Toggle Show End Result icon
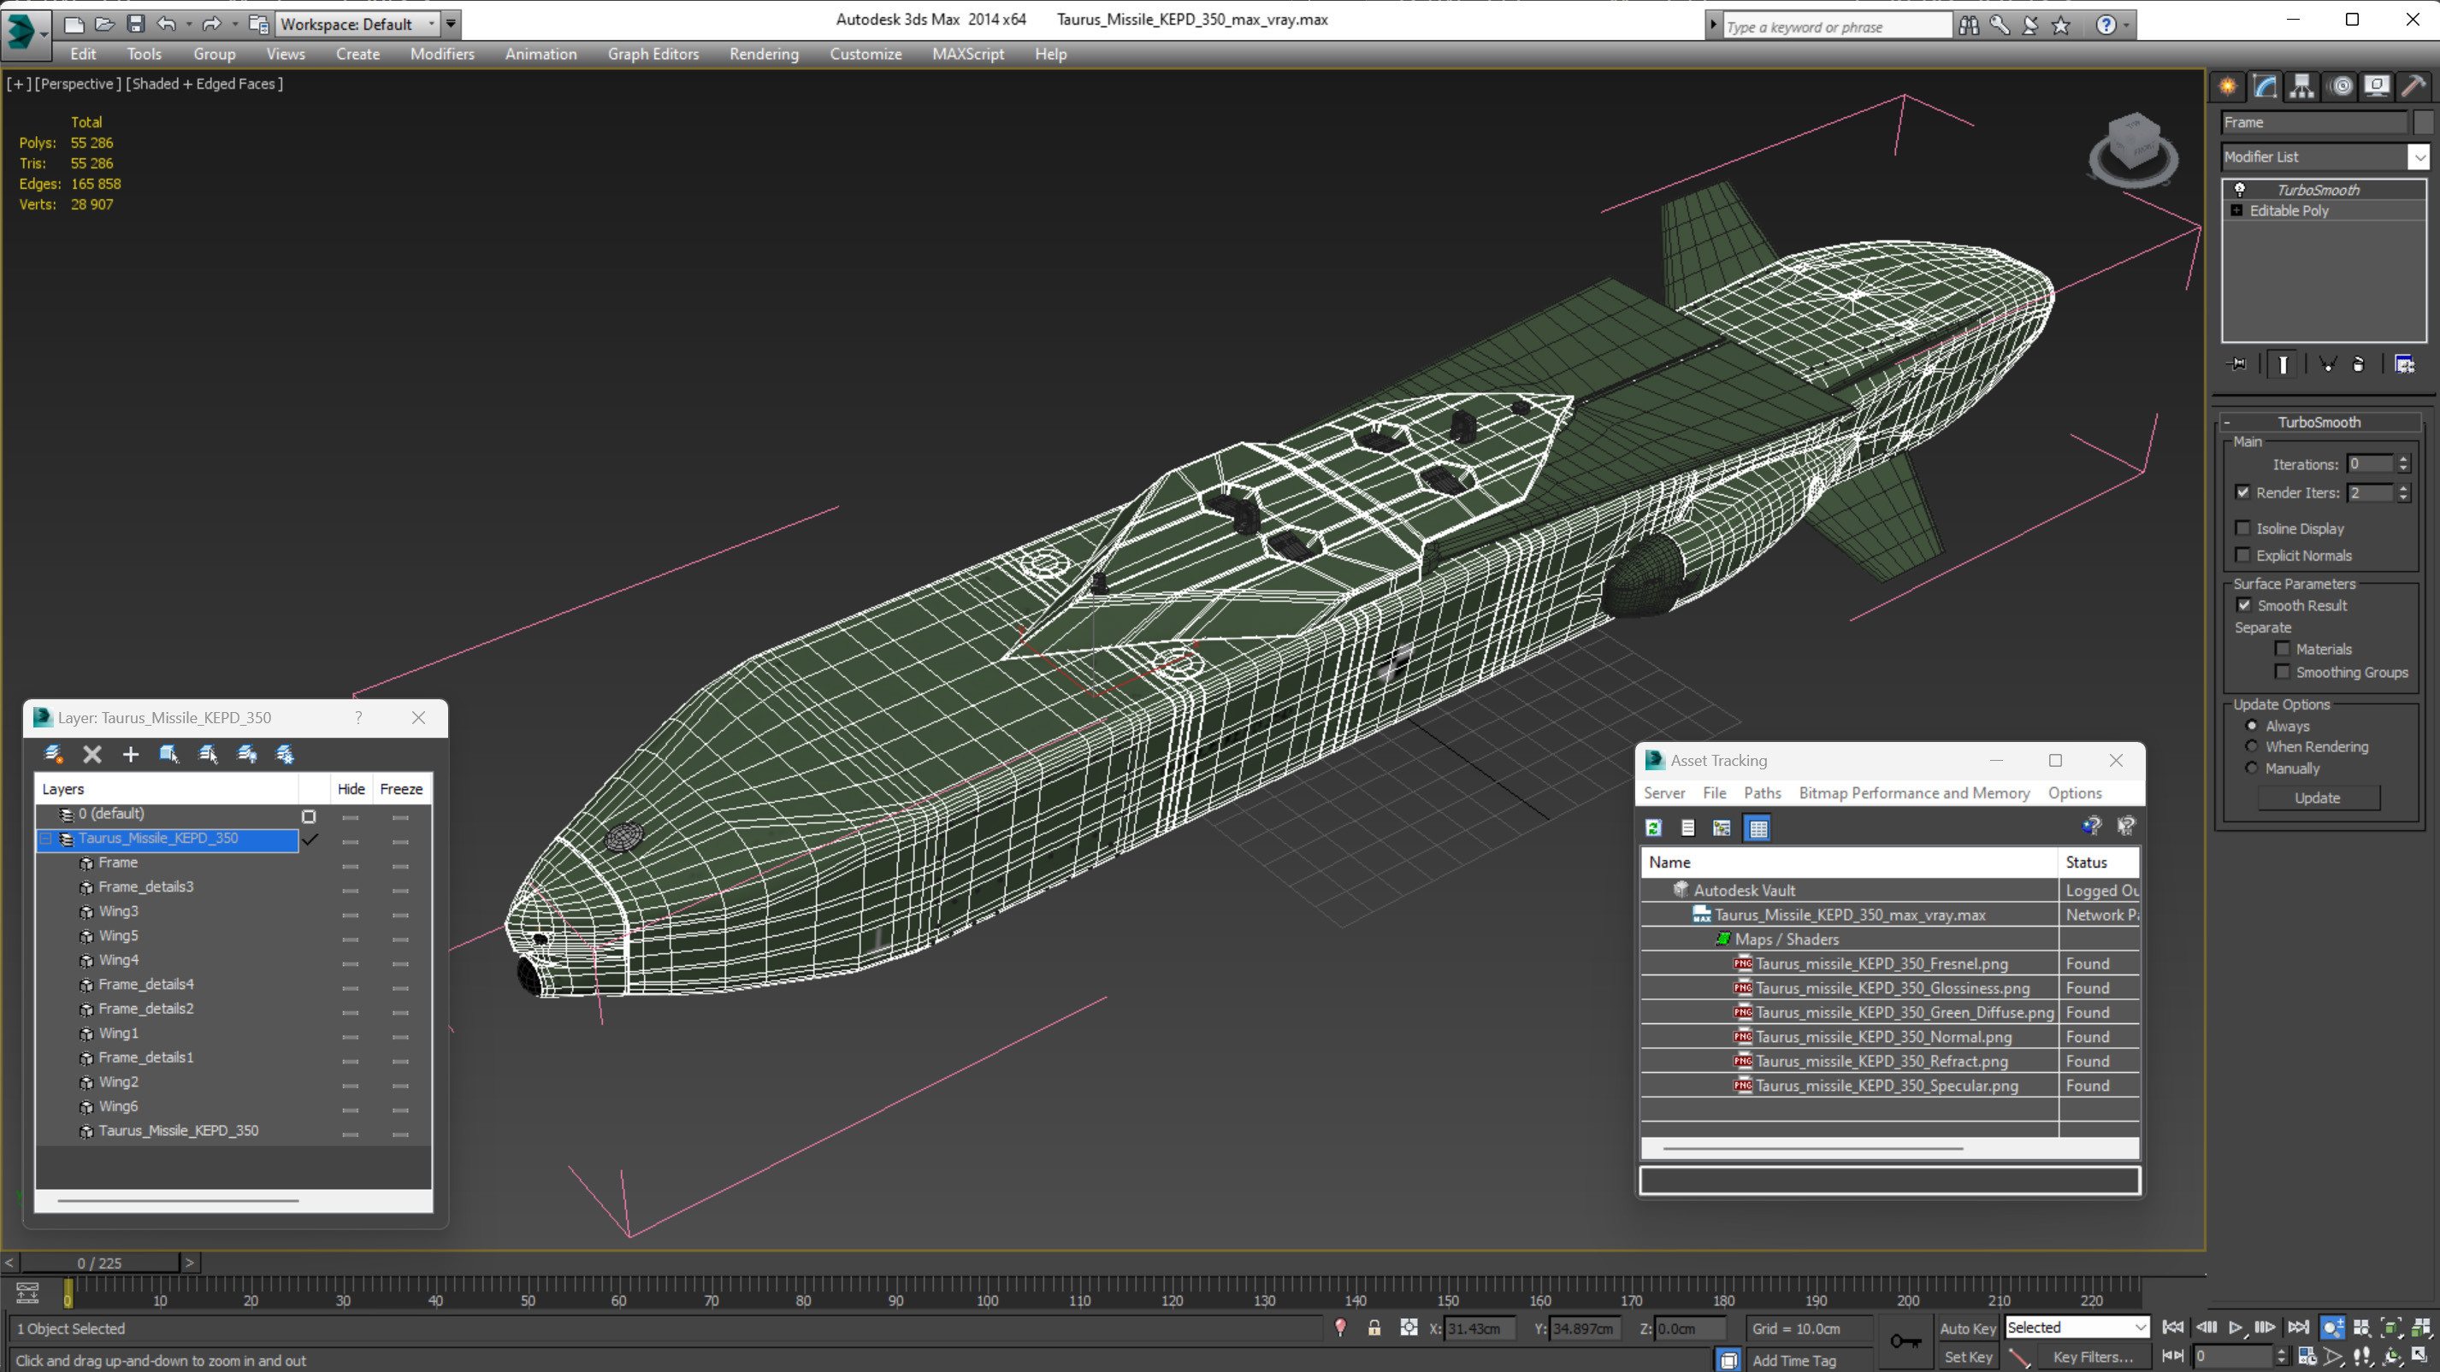Screen dimensions: 2440x1372 point(2283,364)
